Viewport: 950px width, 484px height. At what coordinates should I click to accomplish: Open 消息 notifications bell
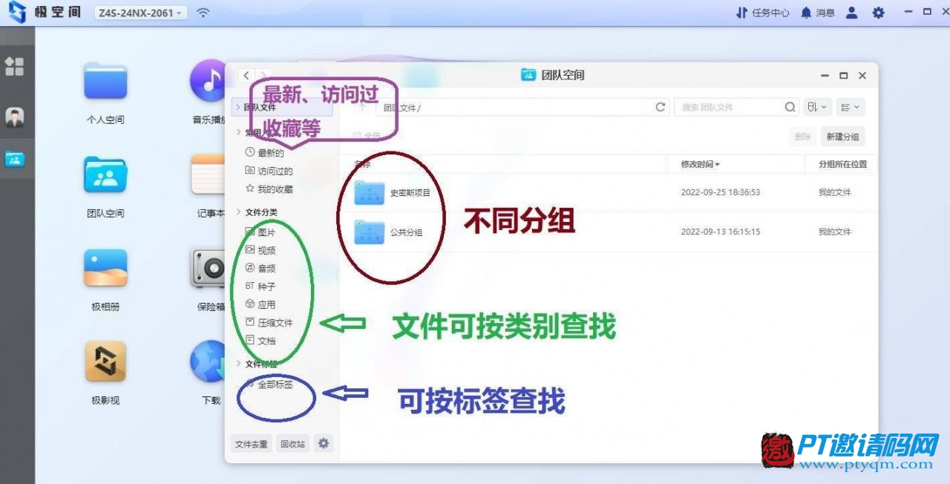click(x=816, y=13)
